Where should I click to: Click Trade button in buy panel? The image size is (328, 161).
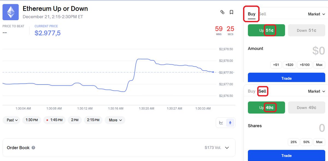click(x=286, y=78)
